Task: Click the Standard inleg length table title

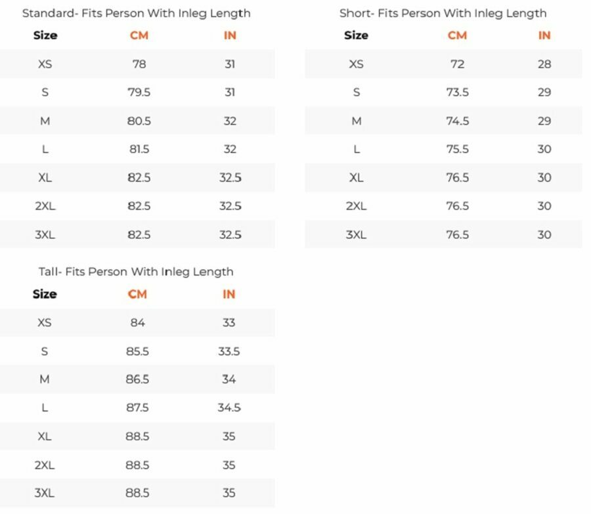Action: (x=137, y=13)
